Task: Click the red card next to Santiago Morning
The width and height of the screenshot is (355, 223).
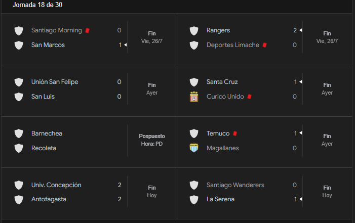Action: tap(88, 30)
